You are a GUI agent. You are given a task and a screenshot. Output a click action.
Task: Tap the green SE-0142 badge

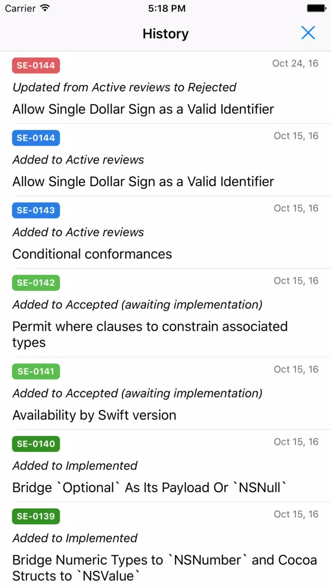(36, 283)
